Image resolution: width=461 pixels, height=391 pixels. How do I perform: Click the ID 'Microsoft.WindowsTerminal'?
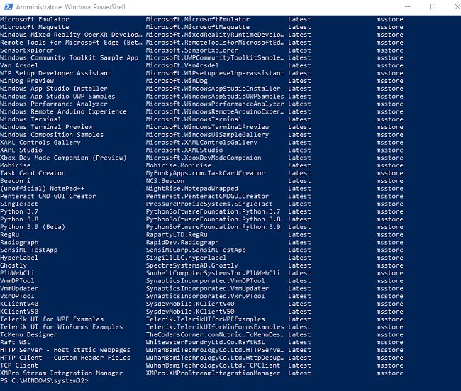pyautogui.click(x=194, y=119)
